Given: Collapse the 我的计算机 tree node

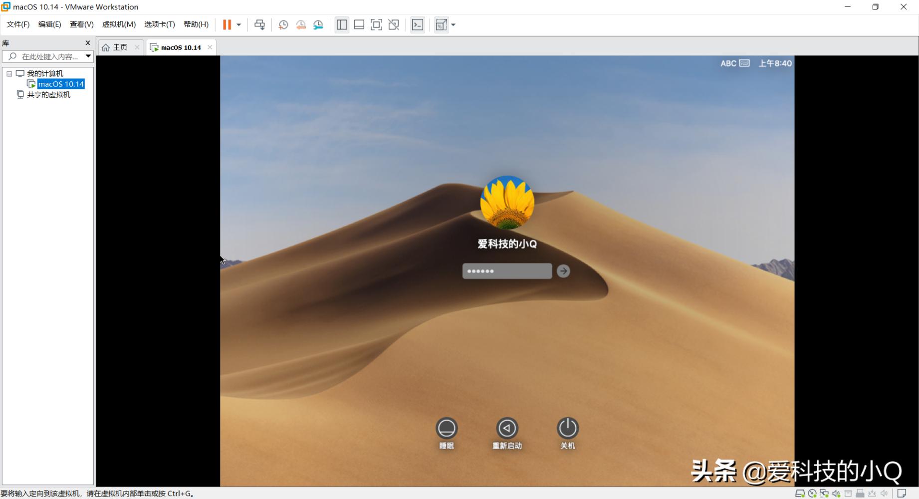Looking at the screenshot, I should (8, 73).
